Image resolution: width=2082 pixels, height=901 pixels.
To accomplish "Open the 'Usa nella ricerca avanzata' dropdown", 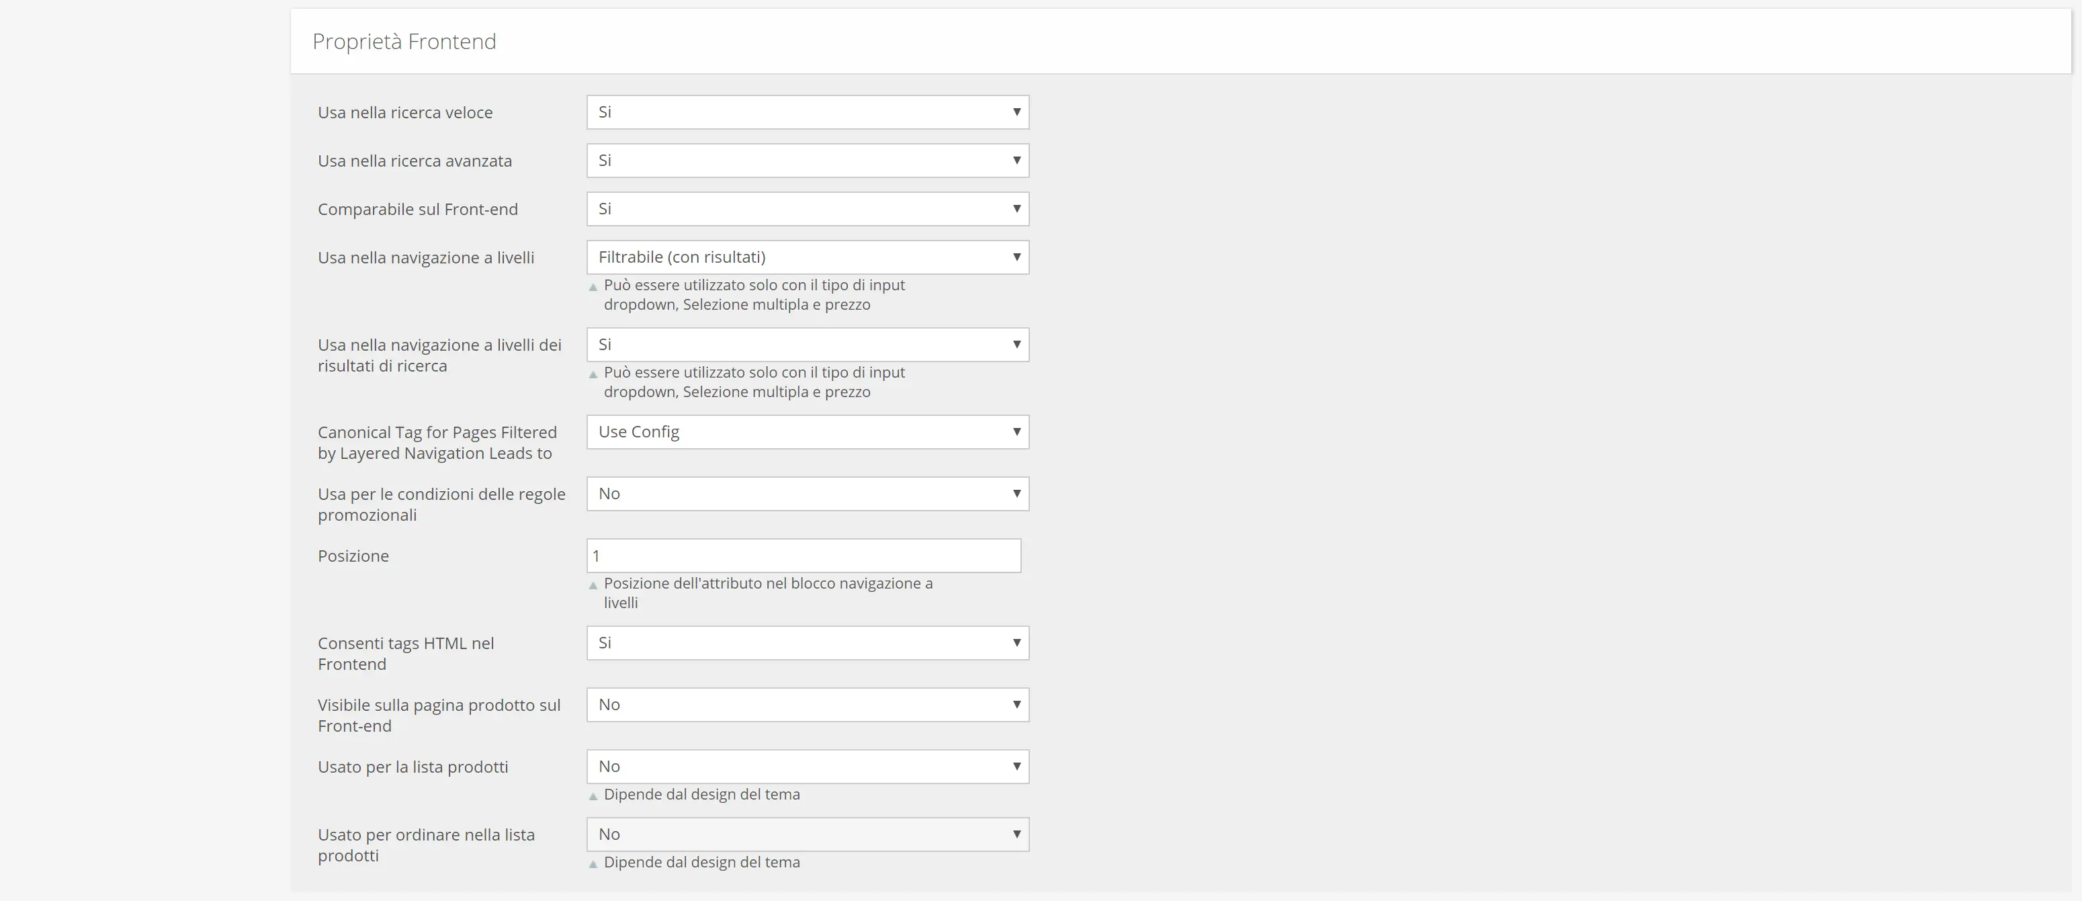I will pos(808,161).
